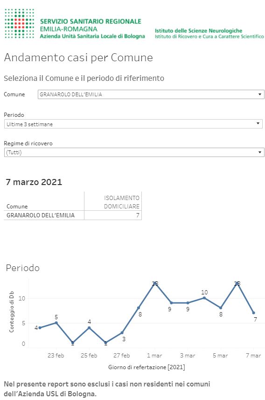Click the data point labeled 10
265x400 pixels.
click(x=204, y=298)
